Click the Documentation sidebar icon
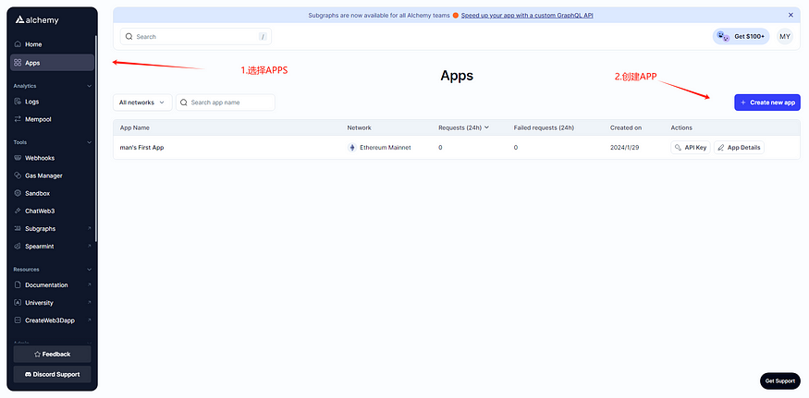 coord(18,285)
